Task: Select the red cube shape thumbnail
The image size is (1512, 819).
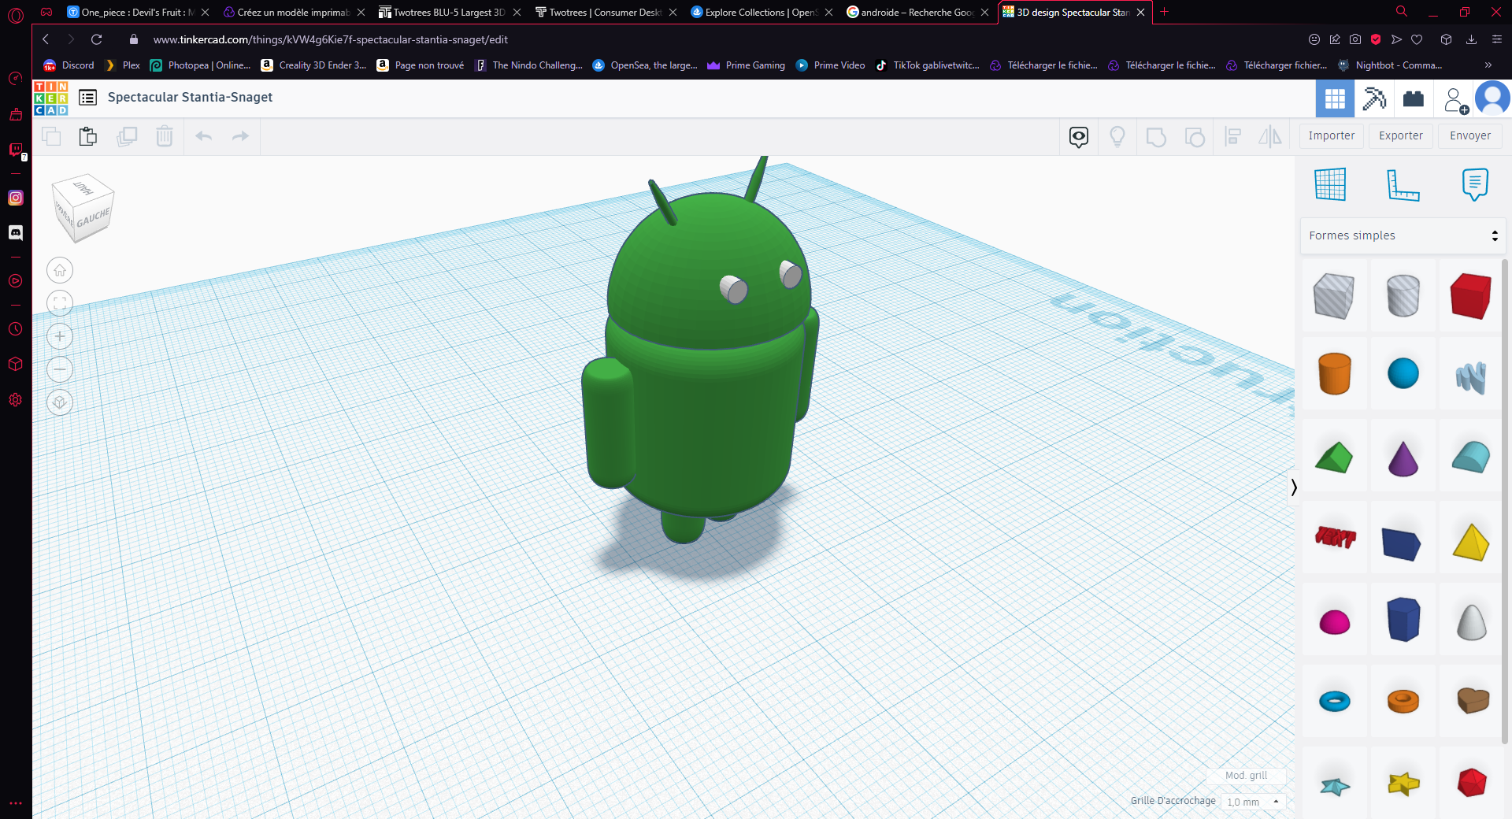Action: [x=1471, y=296]
